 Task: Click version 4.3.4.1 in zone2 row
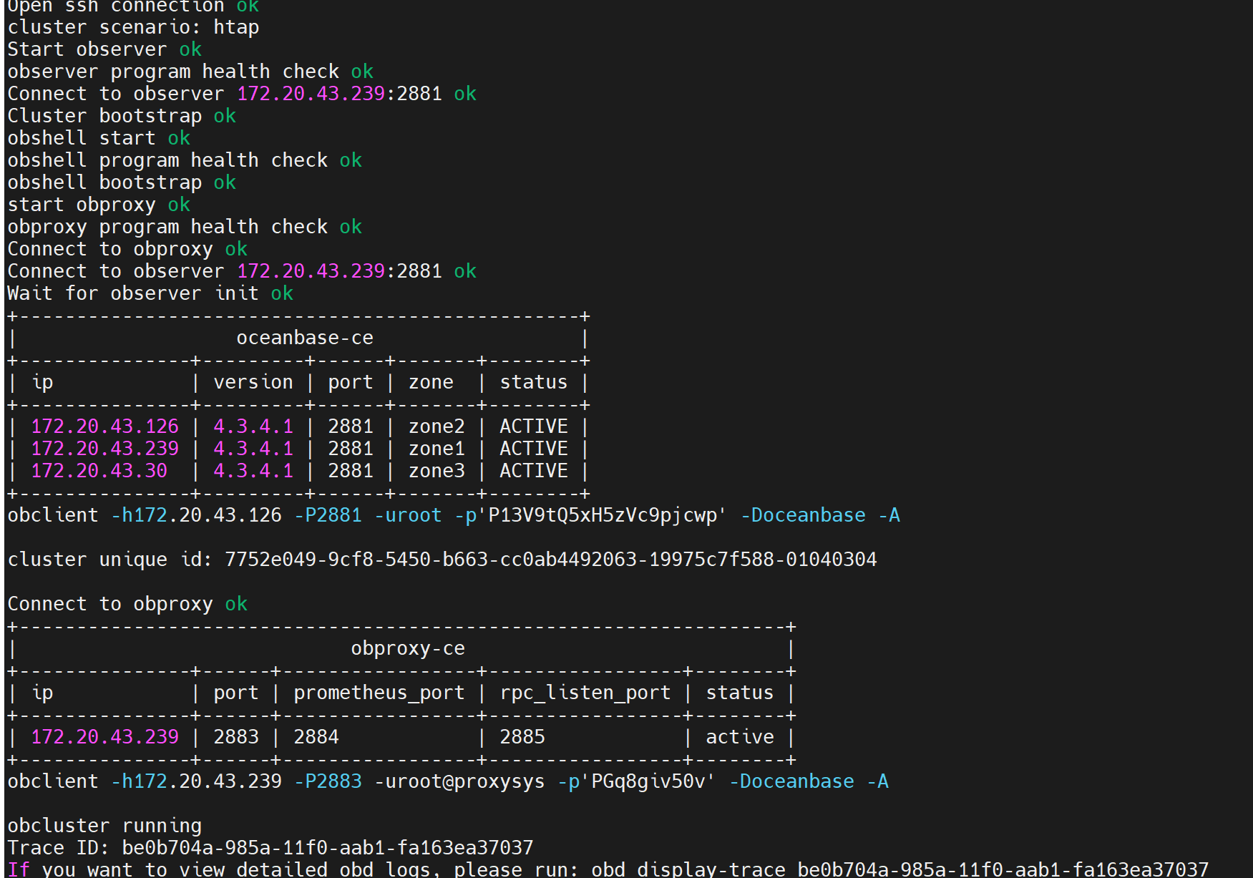pos(253,427)
